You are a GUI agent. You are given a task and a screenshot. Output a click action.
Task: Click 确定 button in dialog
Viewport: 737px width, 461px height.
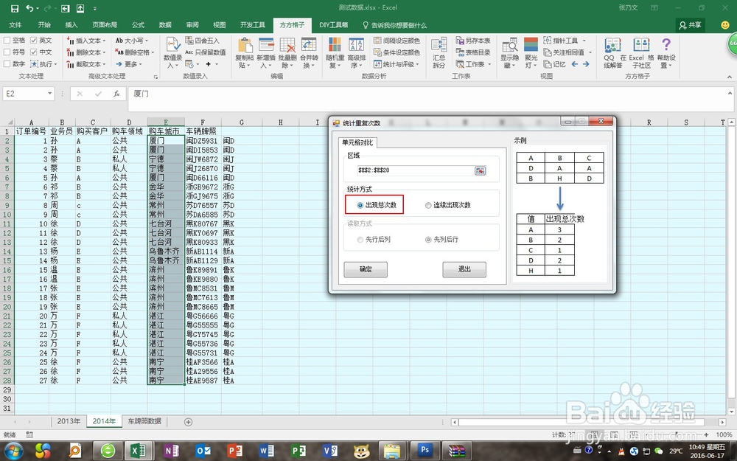pos(366,269)
